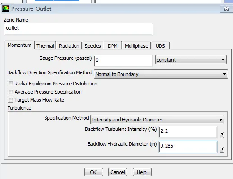The image size is (233, 179).
Task: Close the Pressure Outlet dialog
Action: (x=226, y=9)
